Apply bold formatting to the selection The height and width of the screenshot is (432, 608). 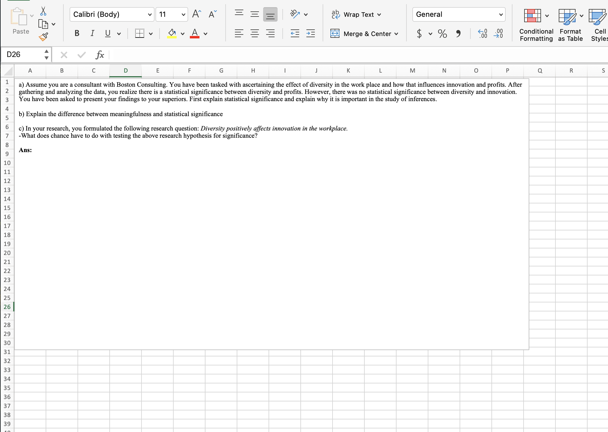pos(77,33)
